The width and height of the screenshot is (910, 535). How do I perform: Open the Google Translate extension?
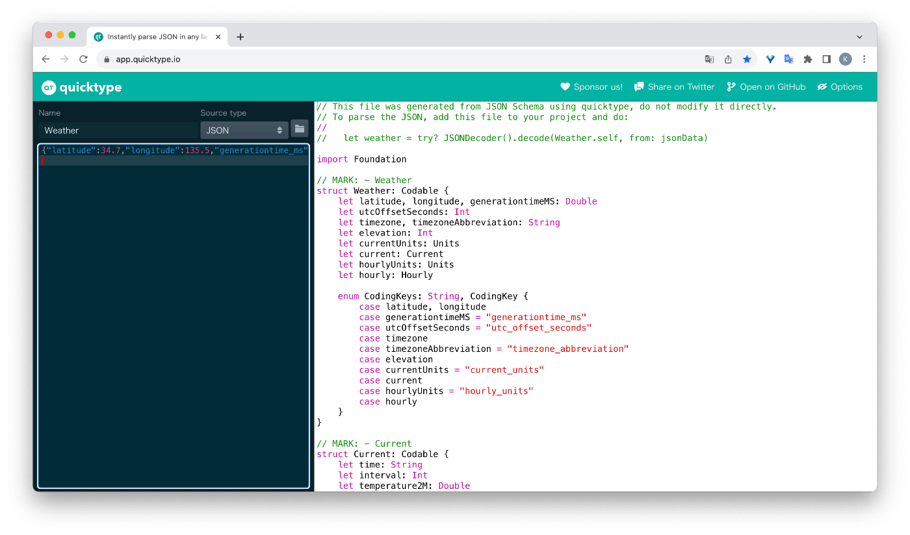point(789,59)
